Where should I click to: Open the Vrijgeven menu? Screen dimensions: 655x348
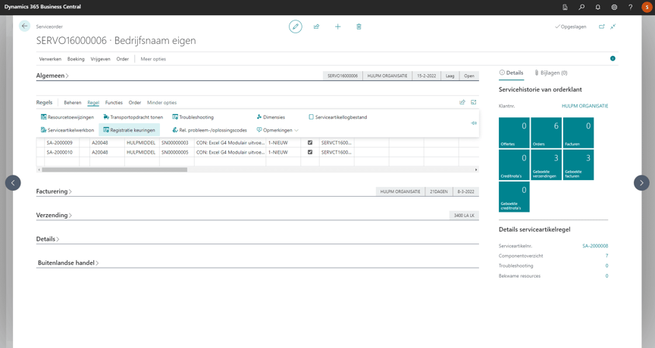(100, 59)
